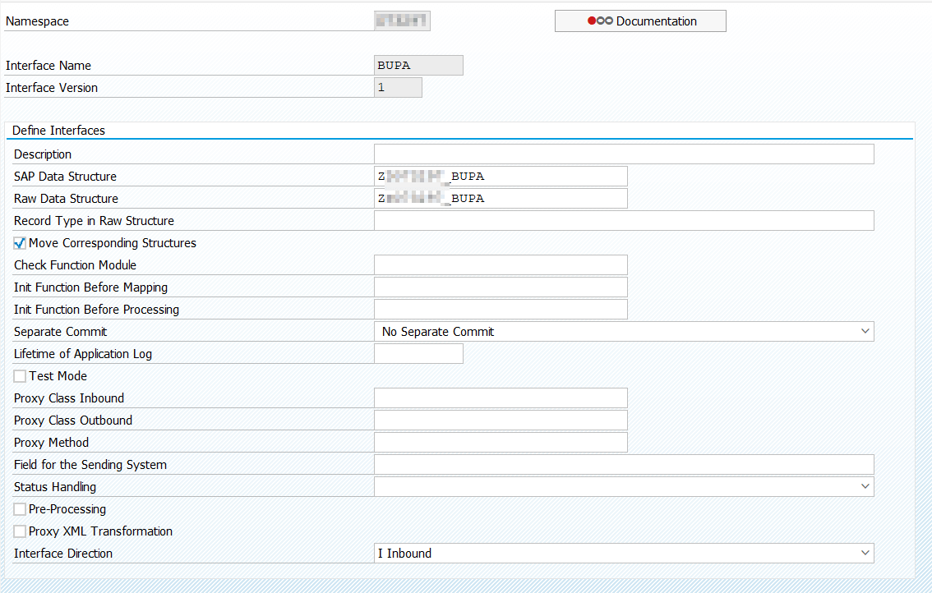The height and width of the screenshot is (593, 932).
Task: Enable Proxy XML Transformation
Action: click(x=19, y=531)
